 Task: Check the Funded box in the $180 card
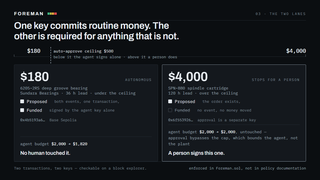tap(22, 110)
